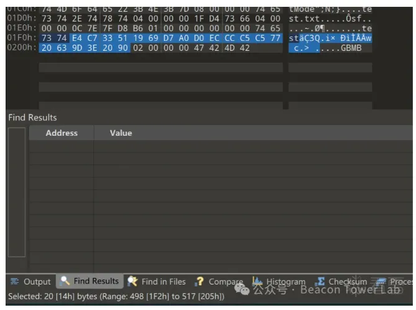This screenshot has height=310, width=416.
Task: Open the partially visible Process tab
Action: [394, 281]
